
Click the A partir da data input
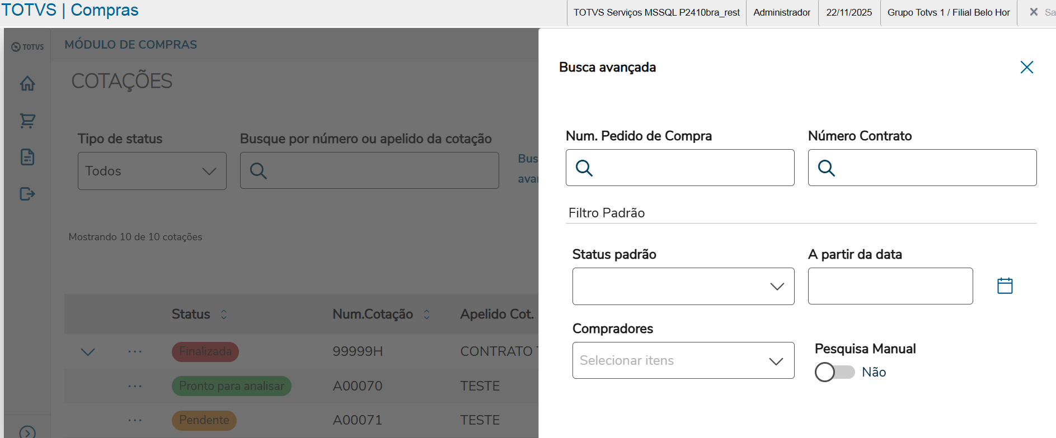point(890,286)
